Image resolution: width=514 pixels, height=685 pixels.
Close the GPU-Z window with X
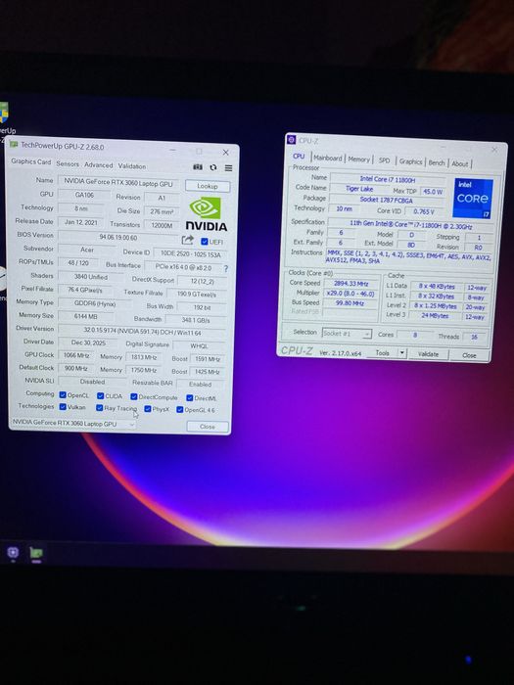(225, 152)
